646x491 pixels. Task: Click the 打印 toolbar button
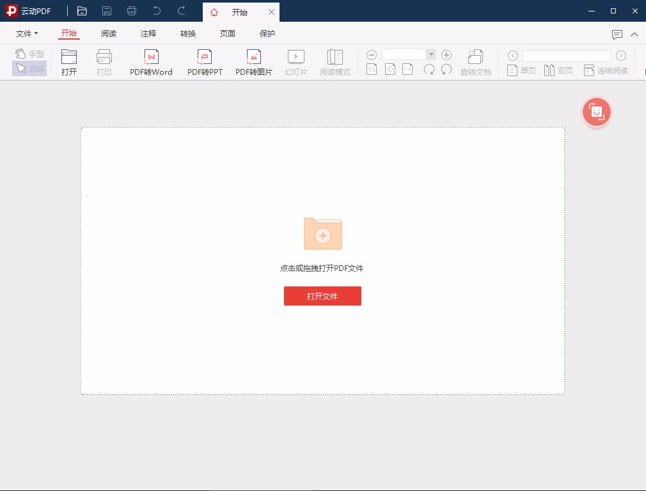point(104,63)
